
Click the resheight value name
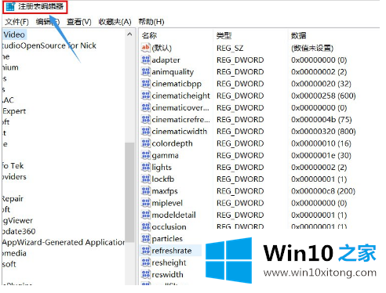click(169, 262)
